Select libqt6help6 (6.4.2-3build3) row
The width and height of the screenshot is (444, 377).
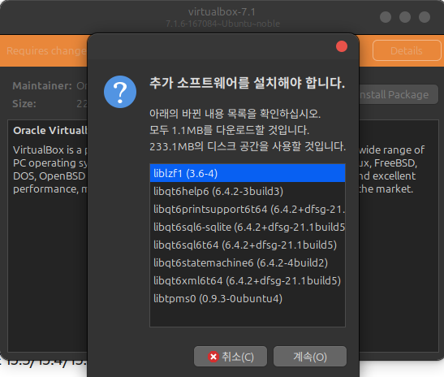point(248,191)
